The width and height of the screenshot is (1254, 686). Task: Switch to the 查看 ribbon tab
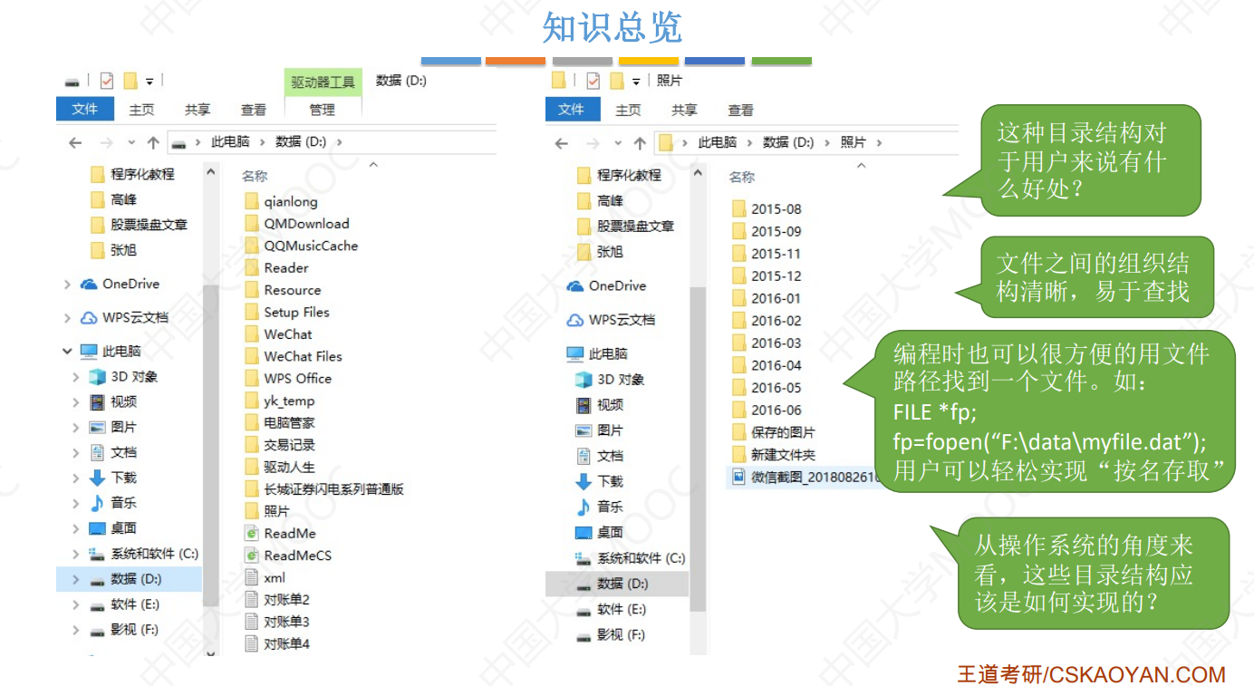click(x=254, y=110)
